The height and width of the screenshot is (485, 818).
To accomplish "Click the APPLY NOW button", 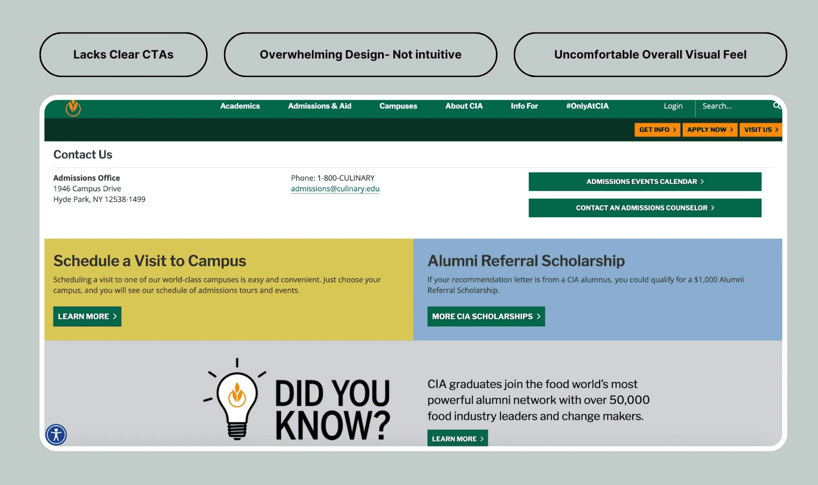I will (x=710, y=130).
